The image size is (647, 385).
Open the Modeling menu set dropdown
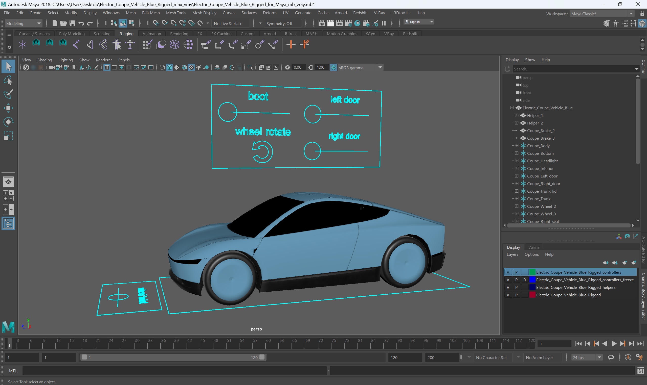pos(23,23)
